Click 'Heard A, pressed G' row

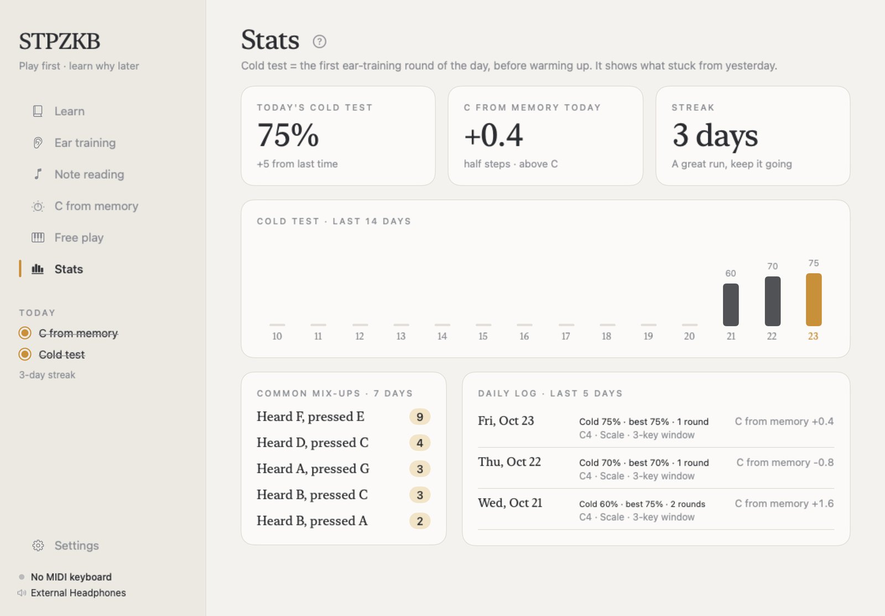click(343, 469)
